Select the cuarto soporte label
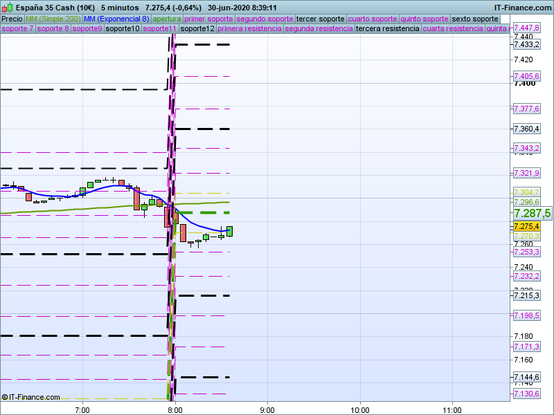Viewport: 554px width, 415px height. tap(373, 19)
